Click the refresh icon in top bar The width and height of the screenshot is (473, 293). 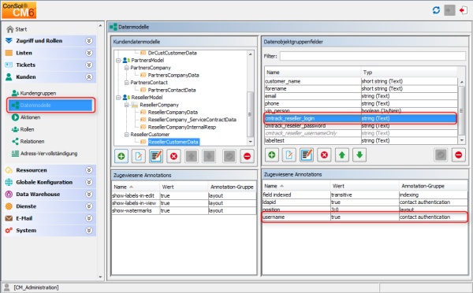pos(436,10)
